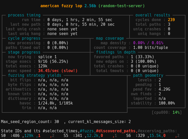Click last uniq crash 'none seen yet'
Viewport: 188px width, 139px height.
click(62, 29)
